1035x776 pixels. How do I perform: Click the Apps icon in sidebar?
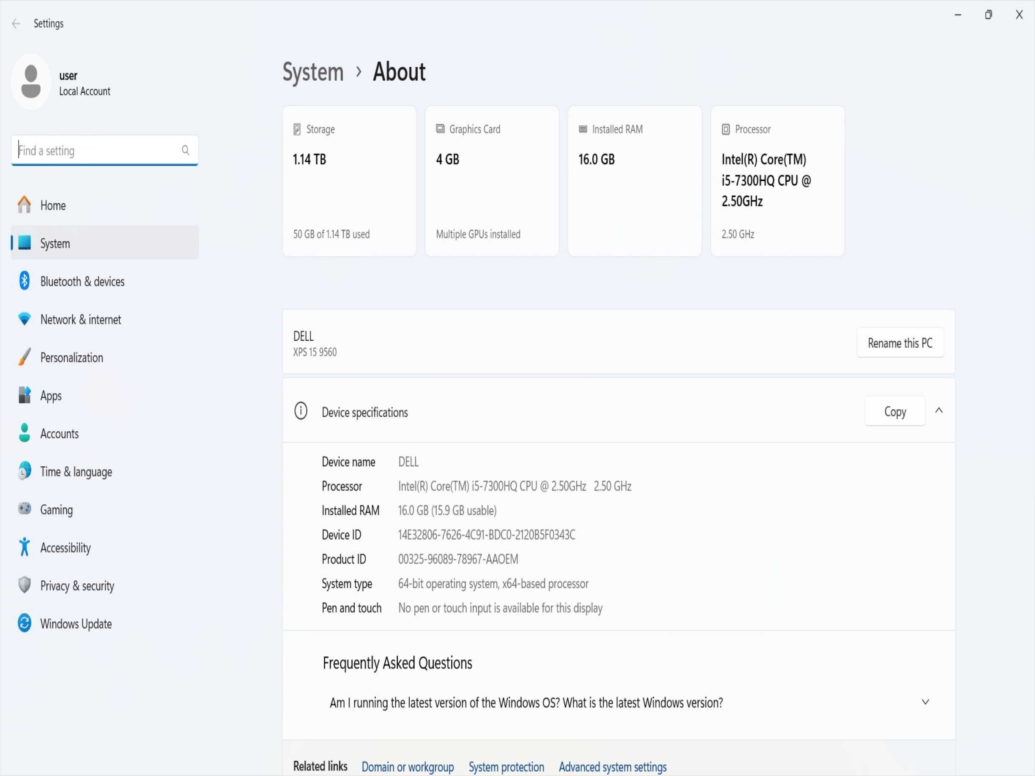click(x=25, y=395)
